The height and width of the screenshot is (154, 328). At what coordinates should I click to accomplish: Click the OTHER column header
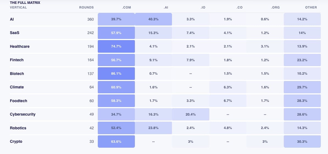(x=311, y=7)
